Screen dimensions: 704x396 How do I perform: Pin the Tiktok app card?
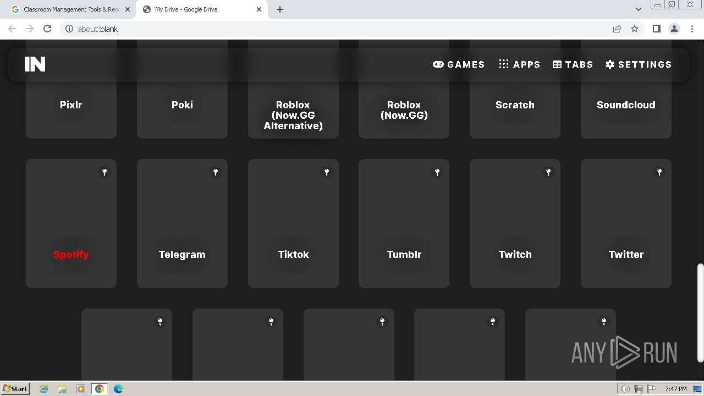[327, 172]
